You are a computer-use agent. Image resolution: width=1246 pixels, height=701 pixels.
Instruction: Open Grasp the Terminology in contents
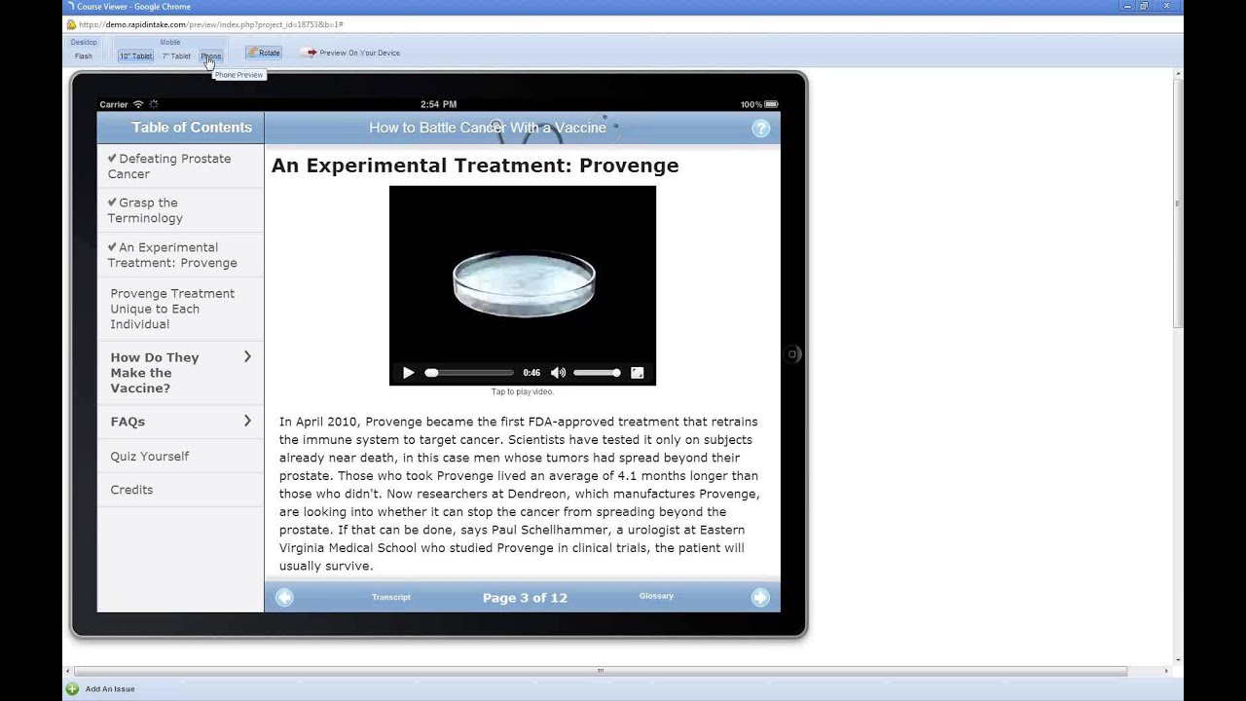(x=180, y=210)
